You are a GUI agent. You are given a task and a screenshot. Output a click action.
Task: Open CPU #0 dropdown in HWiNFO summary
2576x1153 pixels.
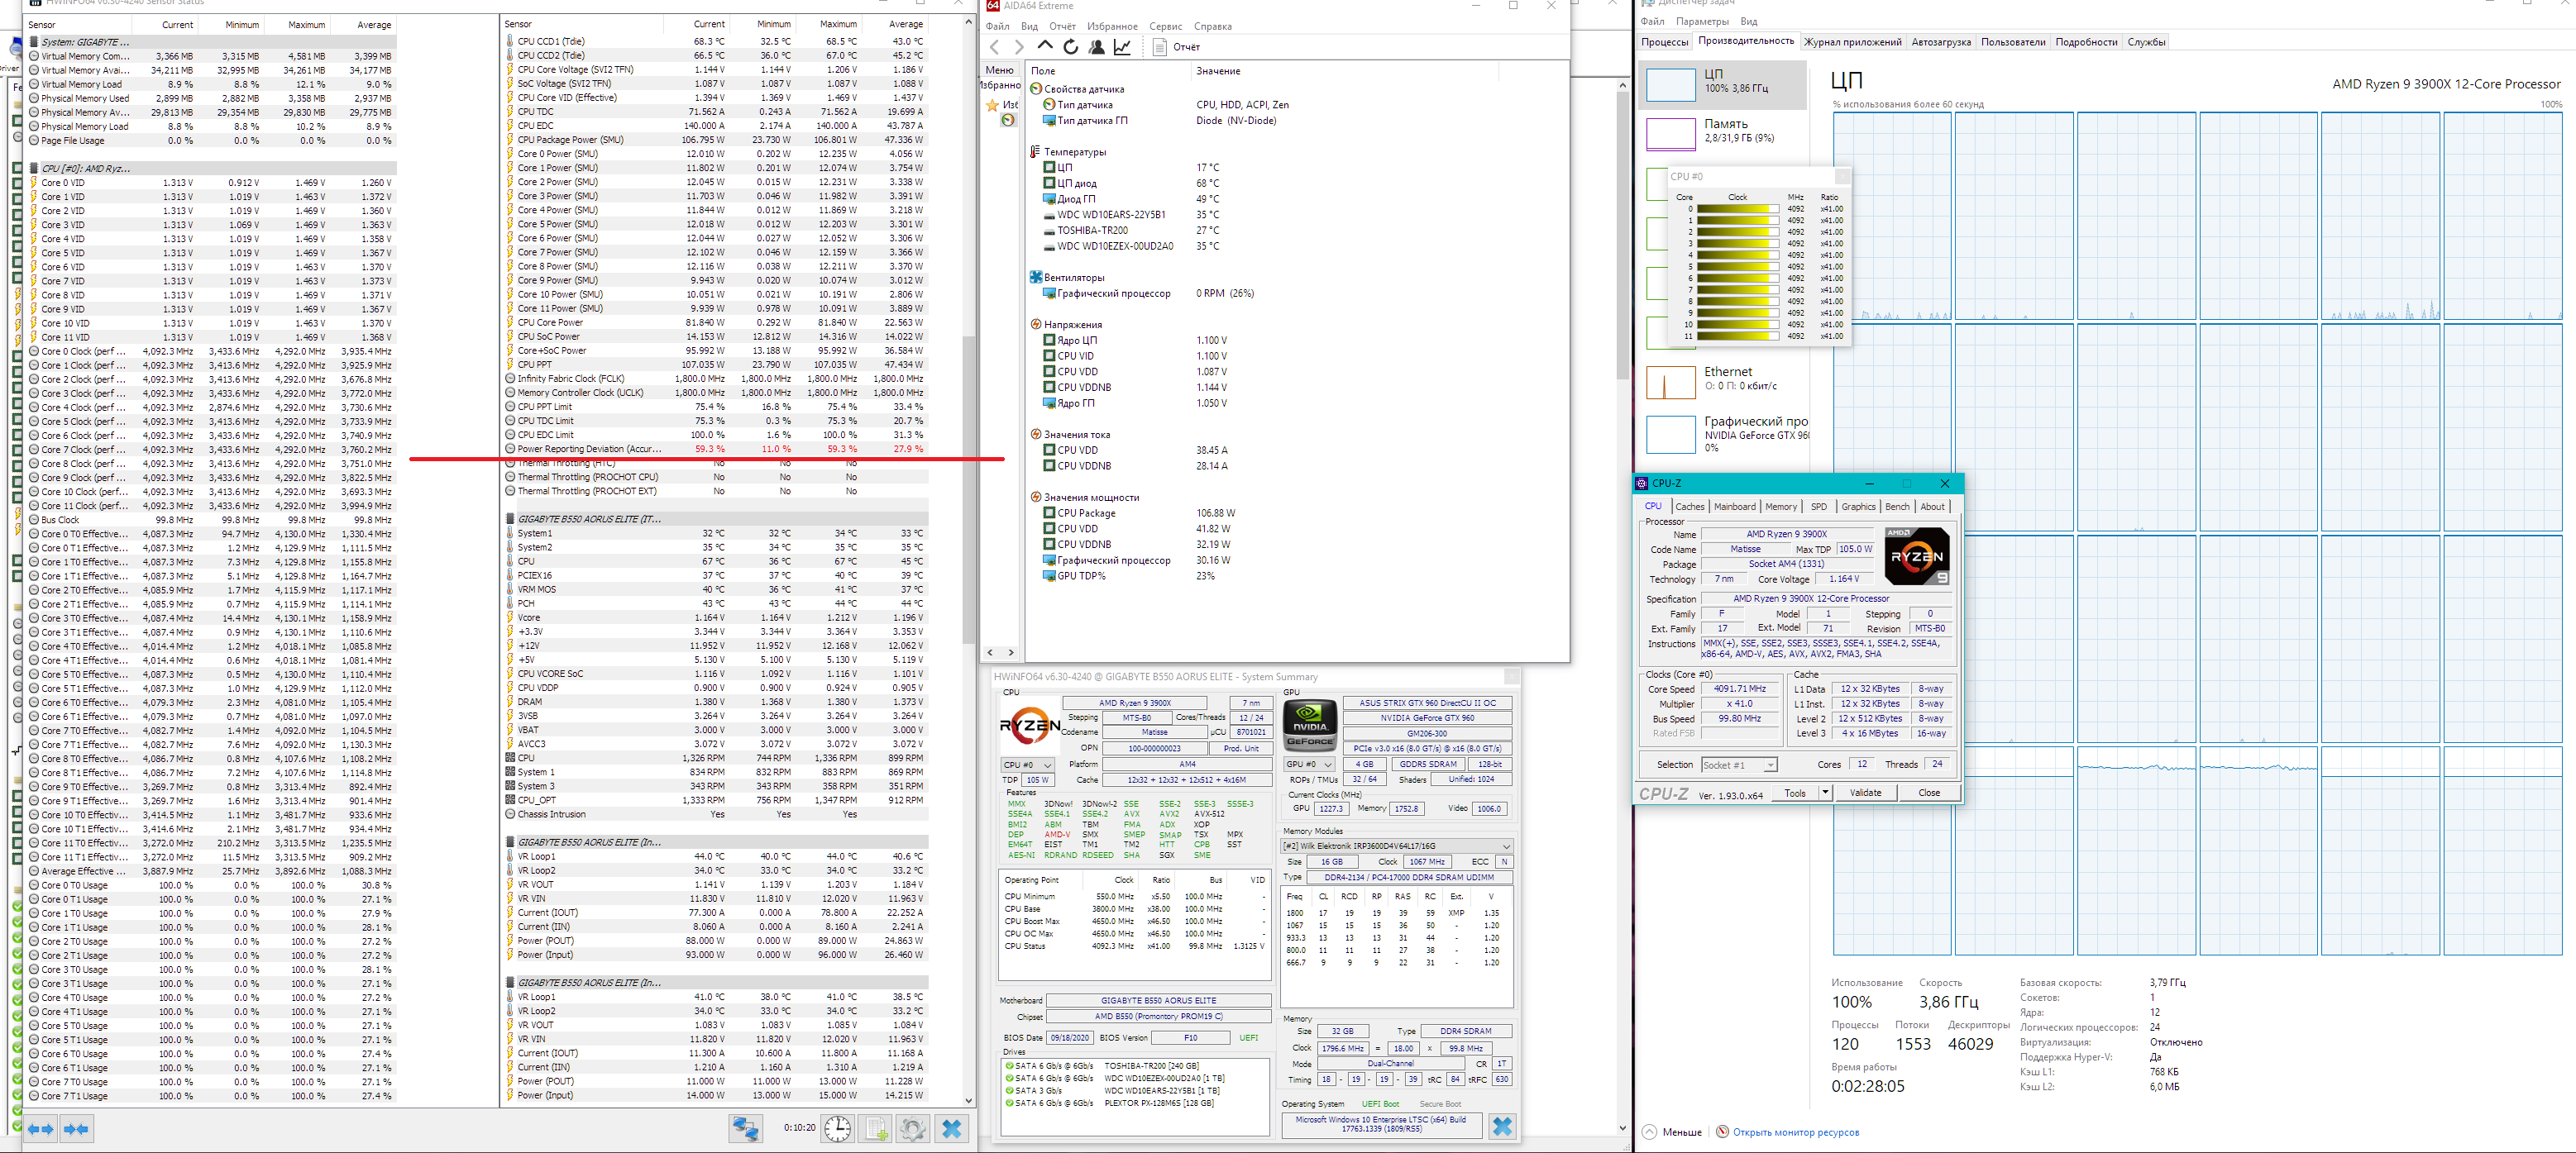coord(1028,765)
